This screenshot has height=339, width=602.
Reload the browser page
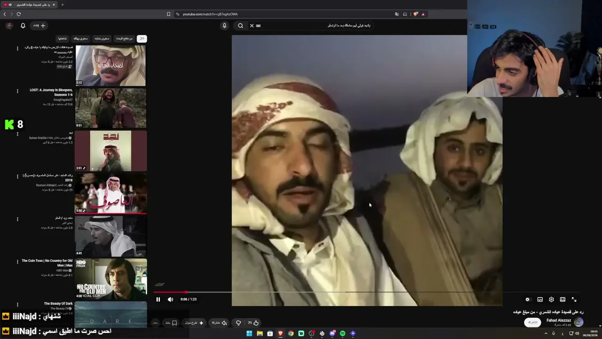tap(18, 14)
